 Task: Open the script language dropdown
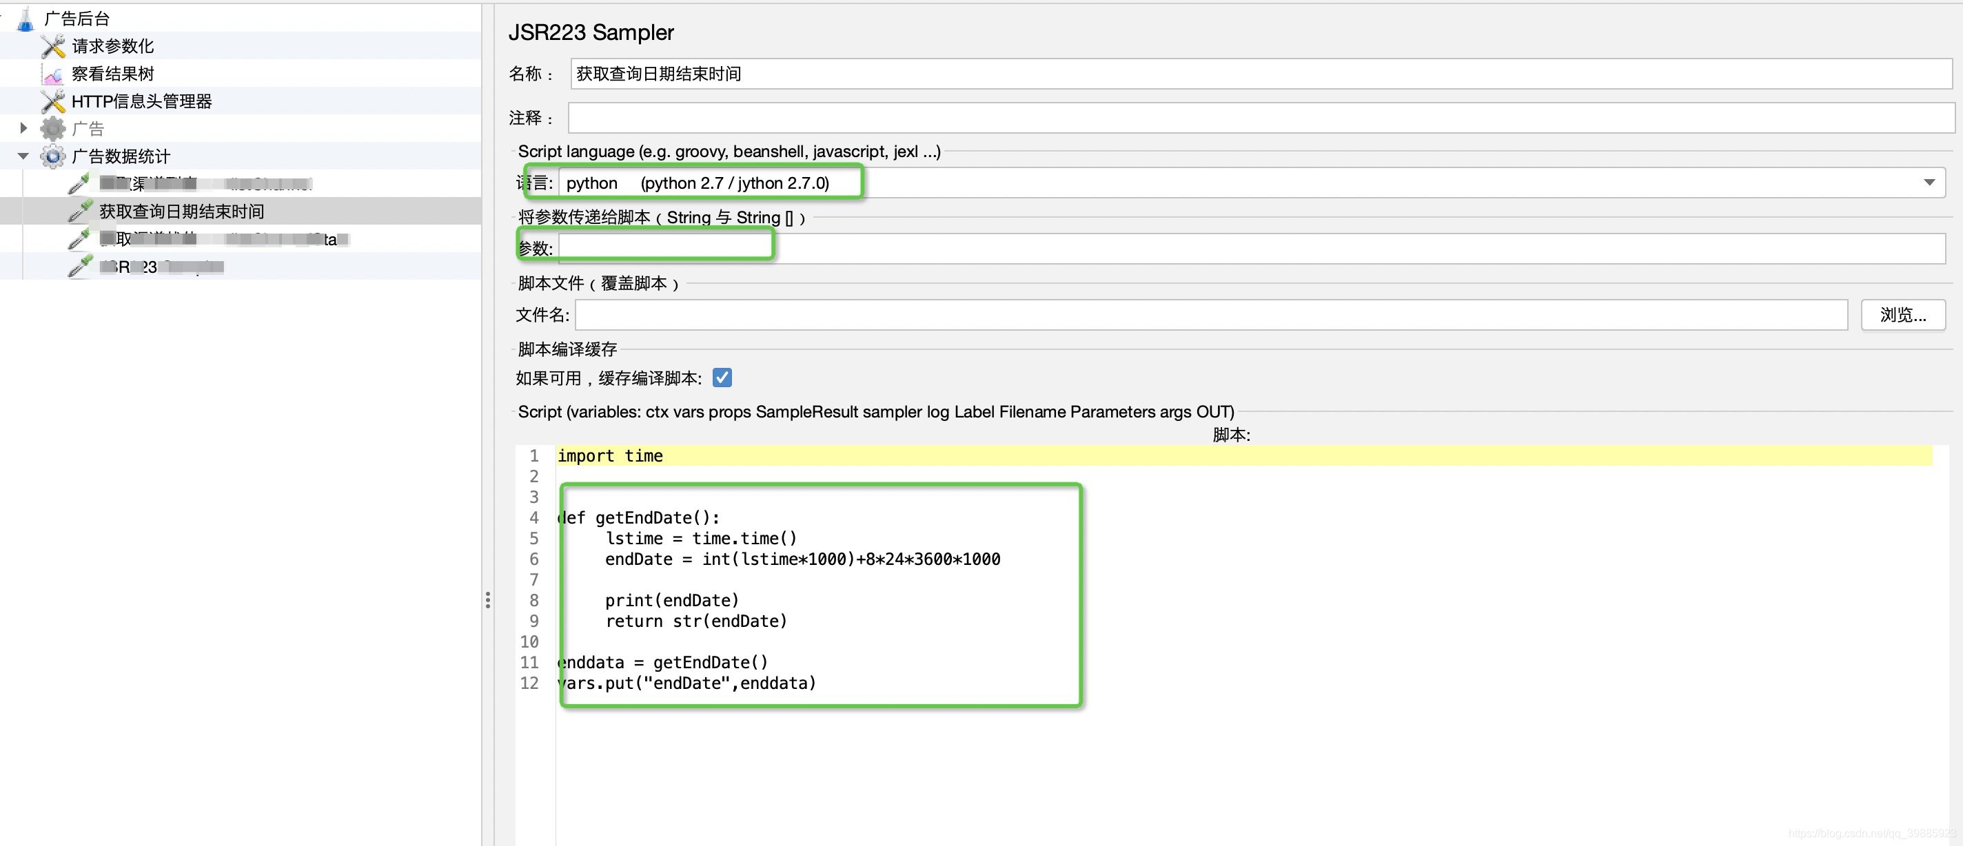(x=1929, y=182)
